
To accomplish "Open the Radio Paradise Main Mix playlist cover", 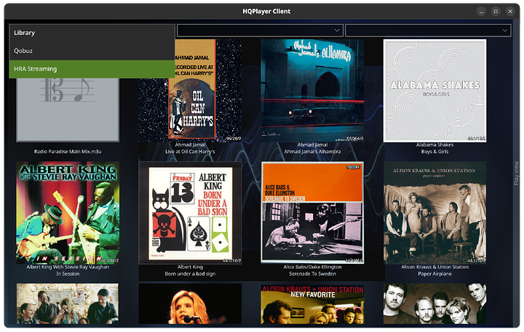I will tap(68, 110).
